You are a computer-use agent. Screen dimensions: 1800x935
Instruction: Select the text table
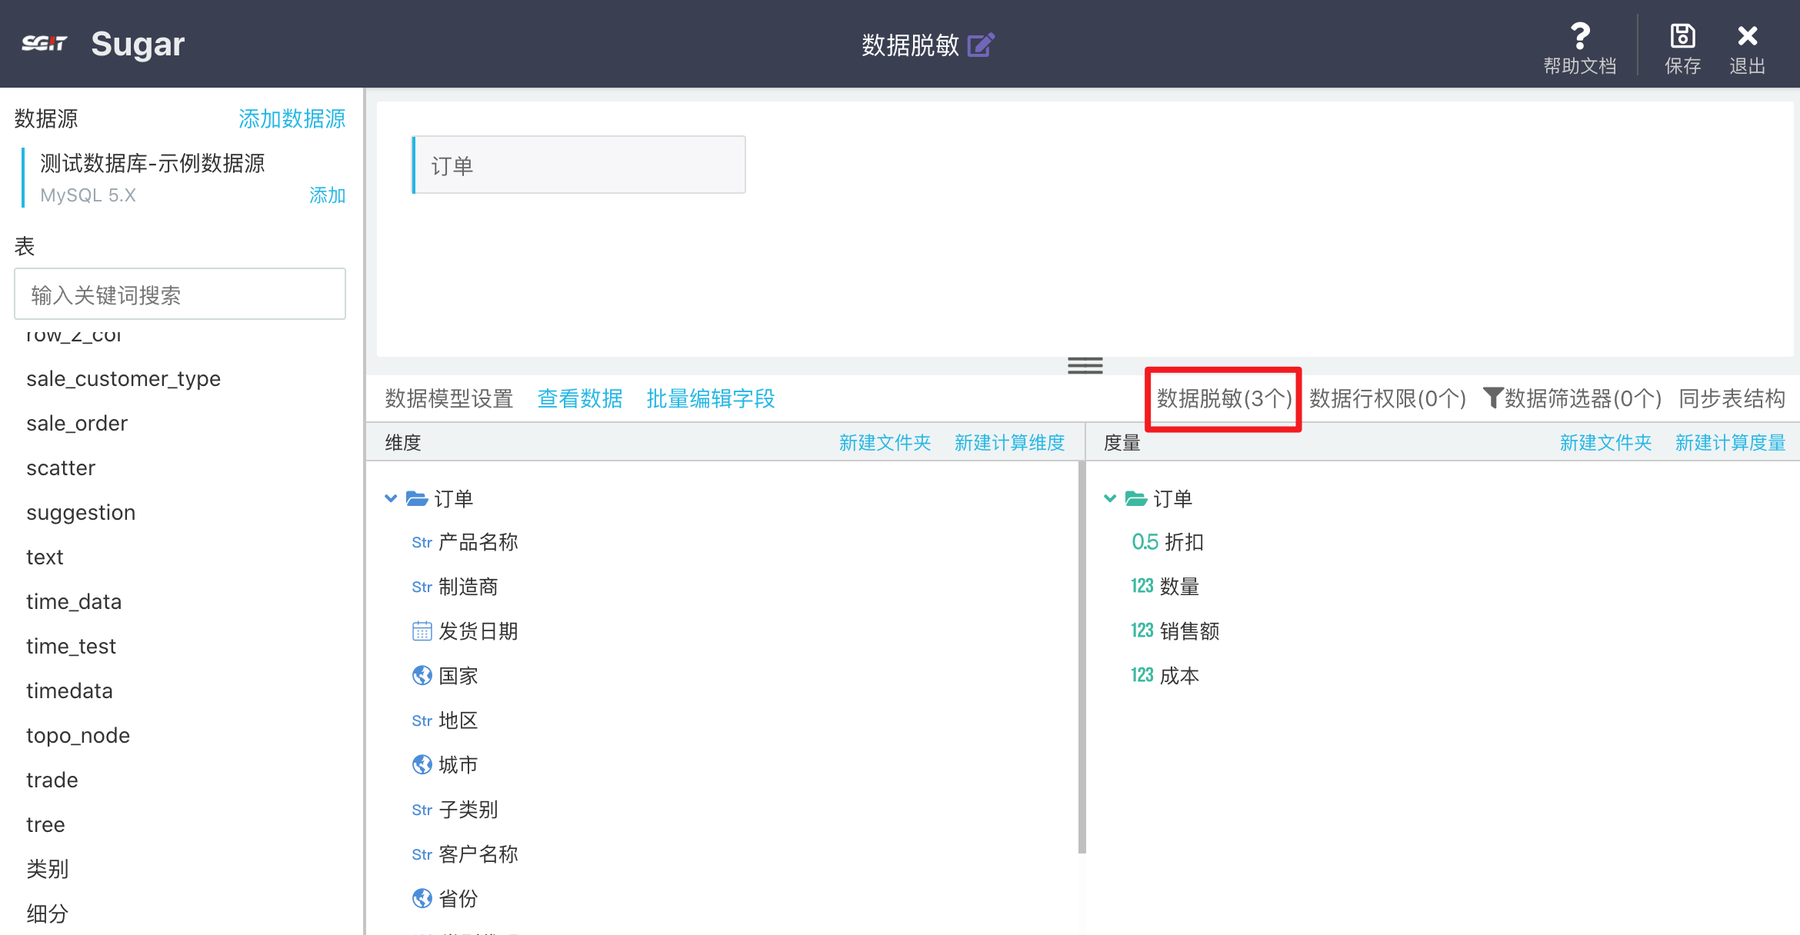(x=45, y=557)
